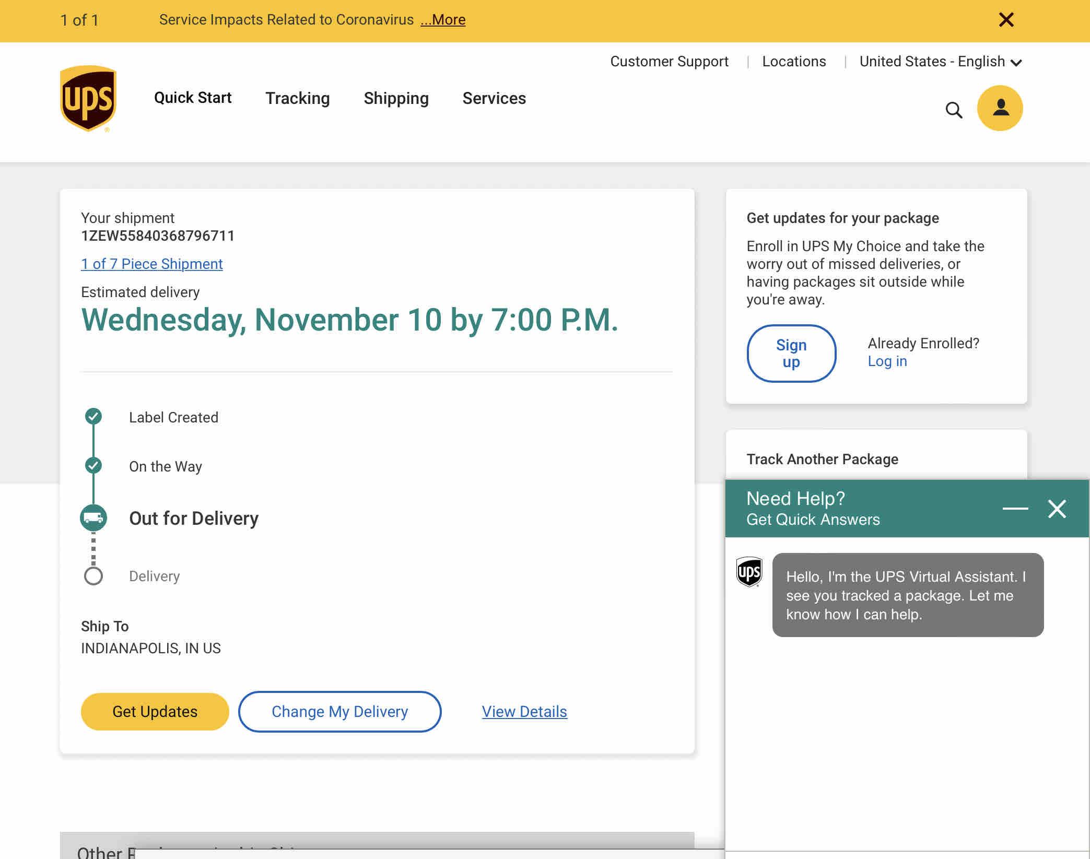The height and width of the screenshot is (859, 1090).
Task: Dismiss the Coronavirus alert banner
Action: click(1006, 20)
